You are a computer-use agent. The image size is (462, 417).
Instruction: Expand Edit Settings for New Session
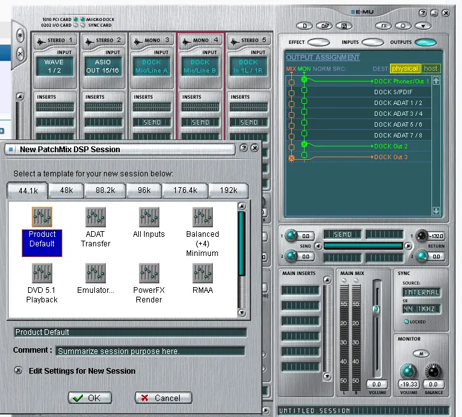pyautogui.click(x=18, y=371)
